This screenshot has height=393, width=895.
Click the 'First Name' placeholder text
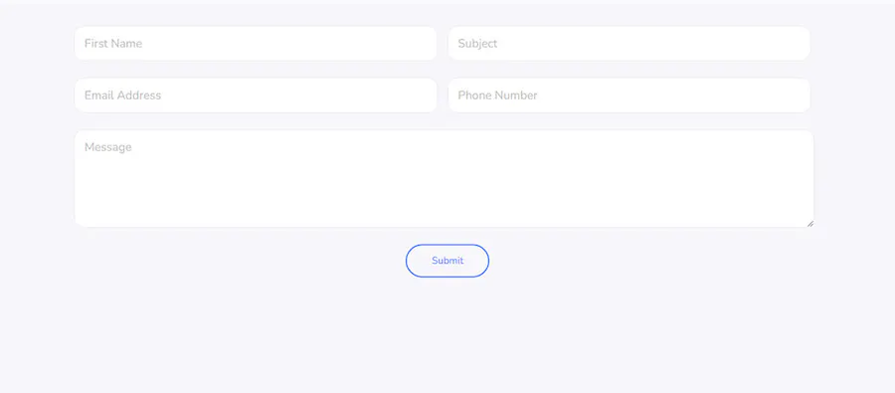coord(113,44)
